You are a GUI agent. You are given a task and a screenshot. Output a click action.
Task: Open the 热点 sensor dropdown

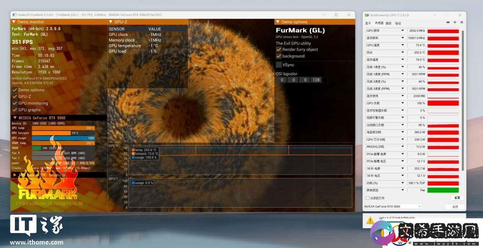tap(402, 52)
